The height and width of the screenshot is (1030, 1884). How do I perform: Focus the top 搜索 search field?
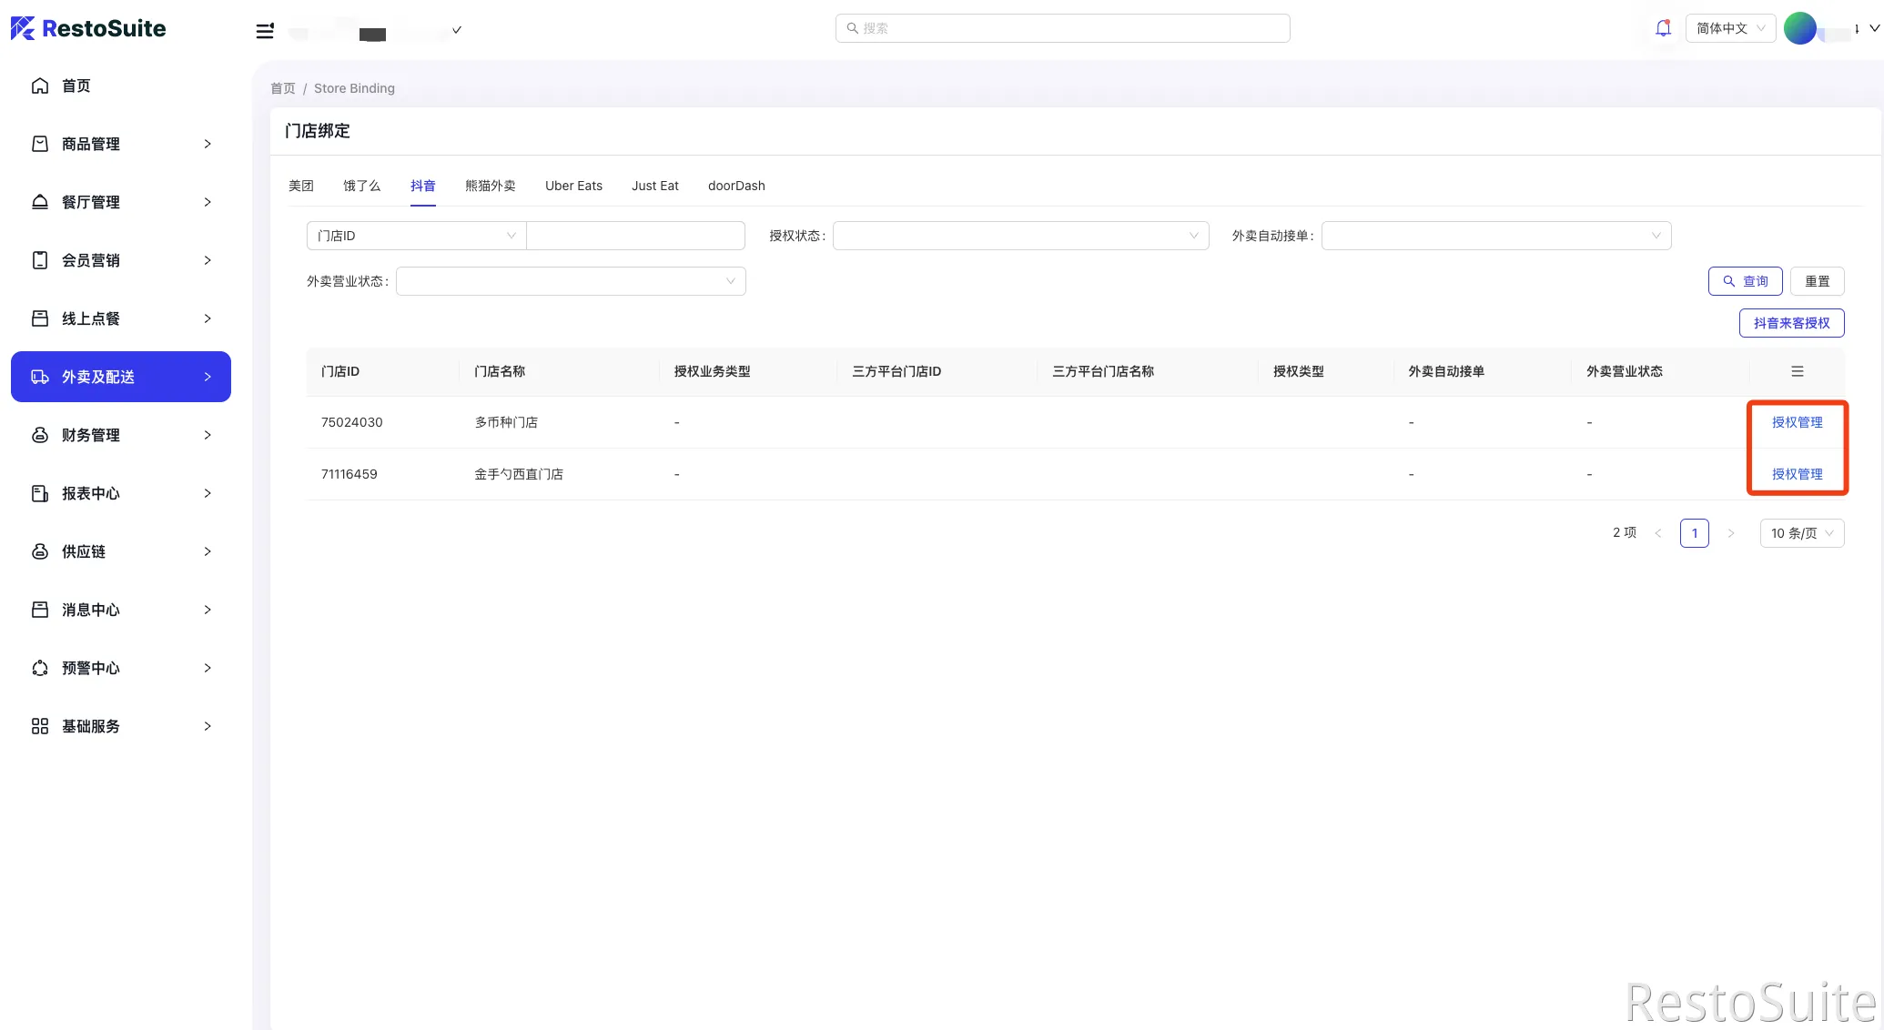(1062, 28)
